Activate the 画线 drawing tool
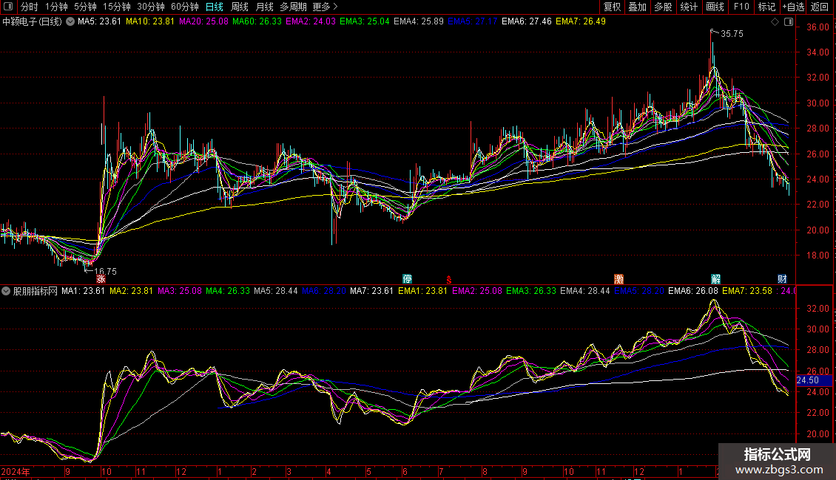The height and width of the screenshot is (480, 836). [x=715, y=7]
